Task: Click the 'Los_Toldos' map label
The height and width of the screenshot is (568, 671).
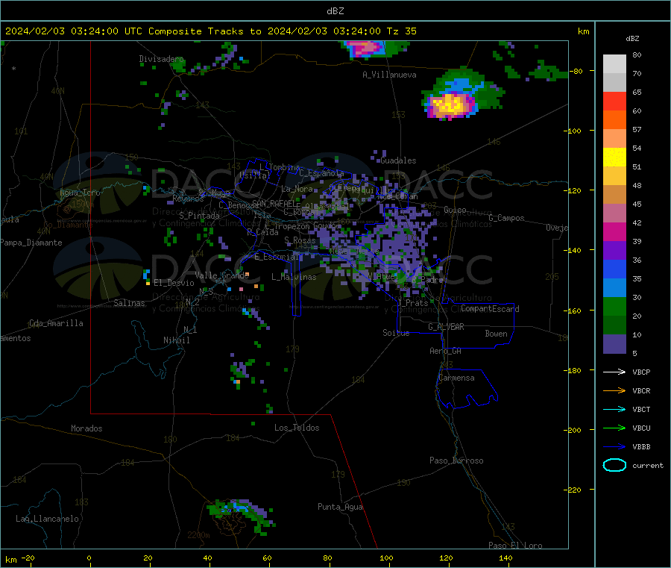Action: click(297, 428)
